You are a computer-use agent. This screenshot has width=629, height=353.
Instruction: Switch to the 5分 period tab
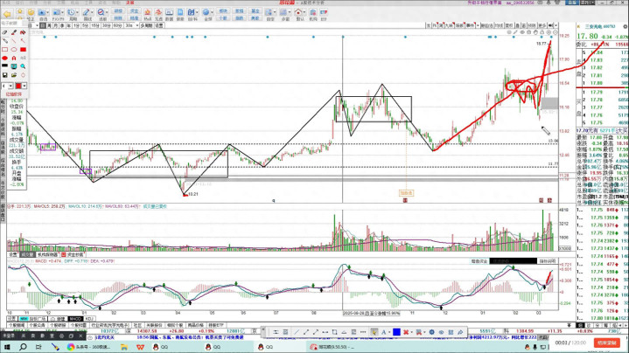(85, 25)
